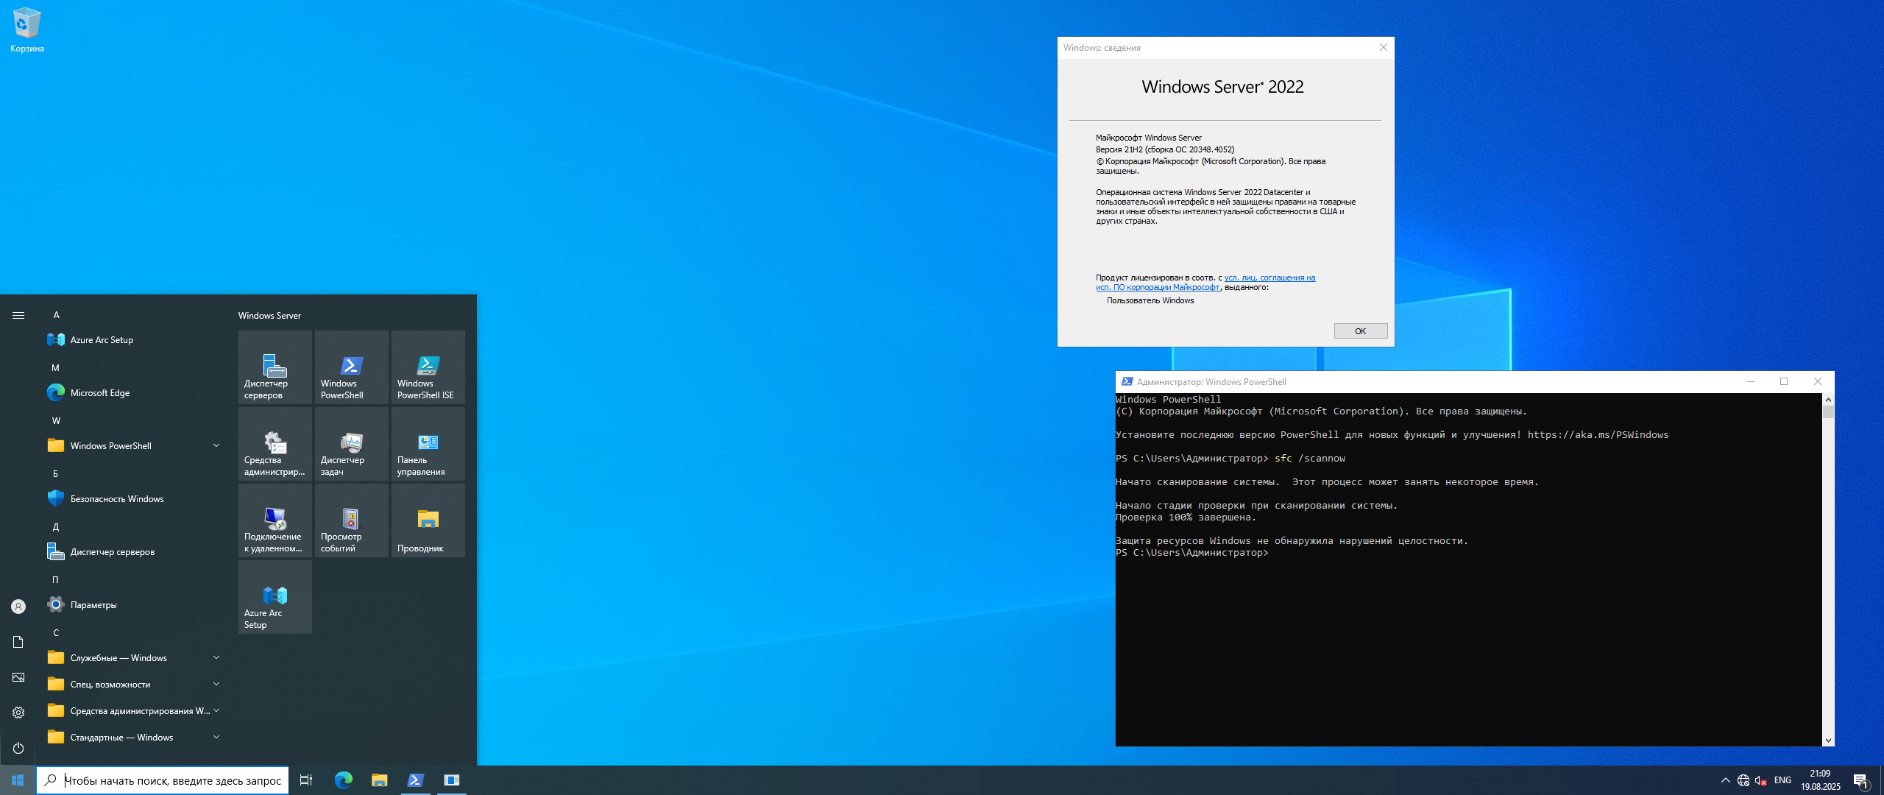Click the Show desktop strip at taskbar end
Image resolution: width=1884 pixels, height=795 pixels.
tap(1882, 780)
